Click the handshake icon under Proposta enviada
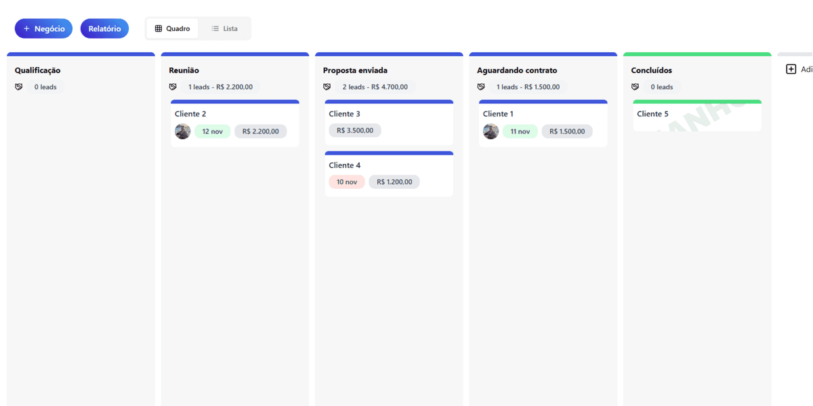The image size is (813, 406). tap(327, 87)
